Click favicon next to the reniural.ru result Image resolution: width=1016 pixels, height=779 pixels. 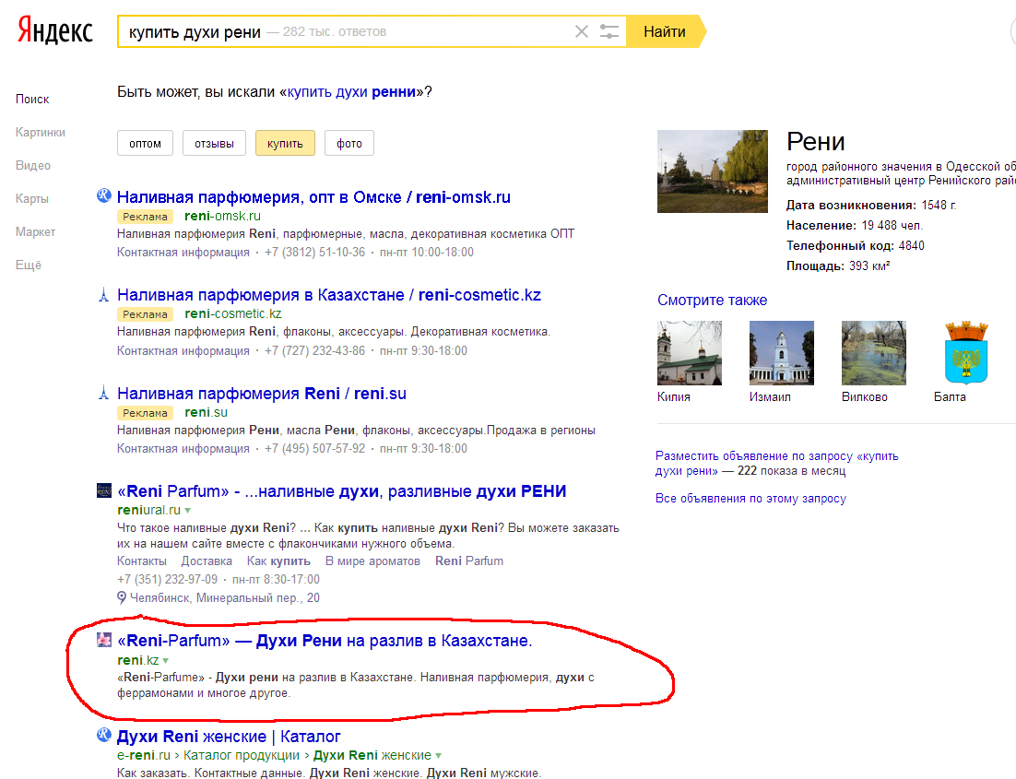(103, 490)
